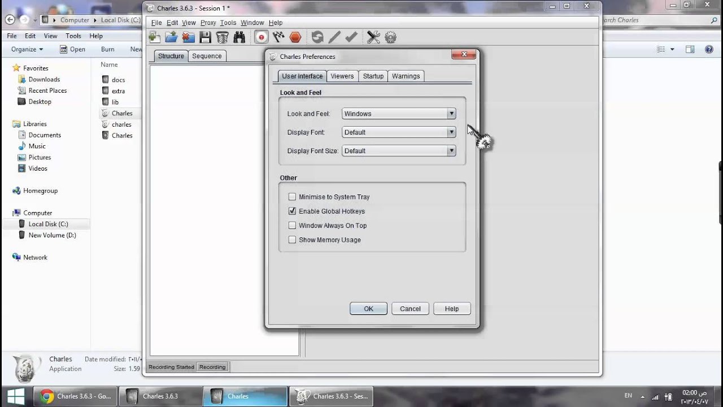This screenshot has width=723, height=407.
Task: Toggle the red Record button in toolbar
Action: coord(261,37)
